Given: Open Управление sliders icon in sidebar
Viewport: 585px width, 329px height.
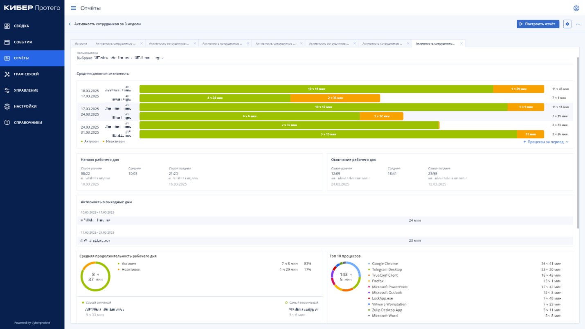Looking at the screenshot, I should point(7,90).
